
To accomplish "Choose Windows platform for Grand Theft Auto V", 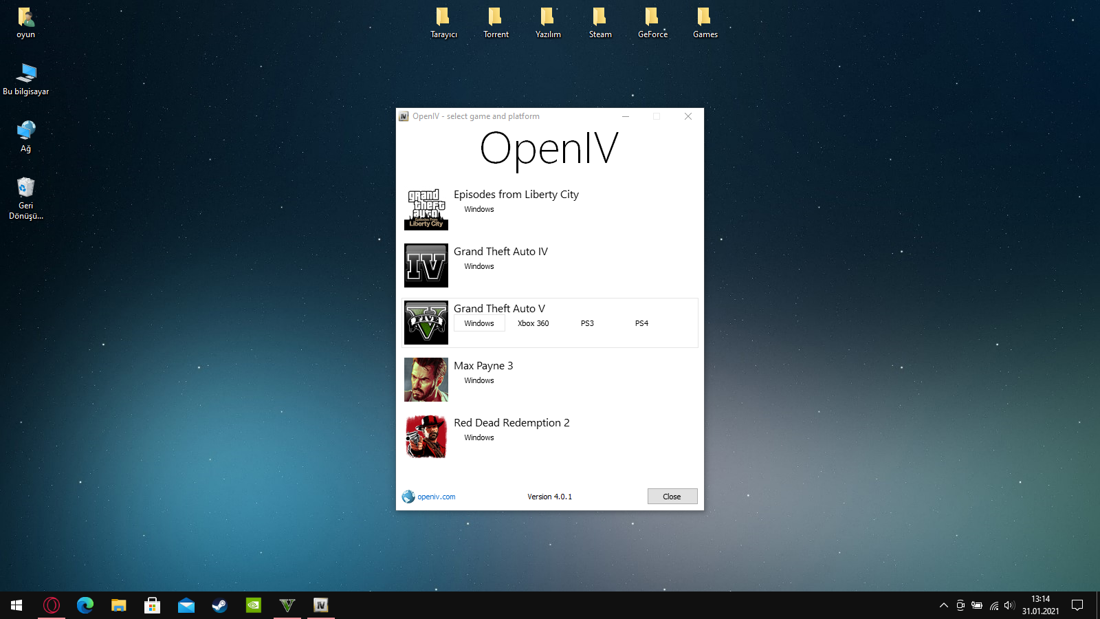I will (x=479, y=323).
